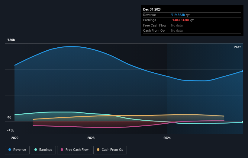Click the 2022 x-axis label
Screen dimensions: 248x158
(15, 138)
